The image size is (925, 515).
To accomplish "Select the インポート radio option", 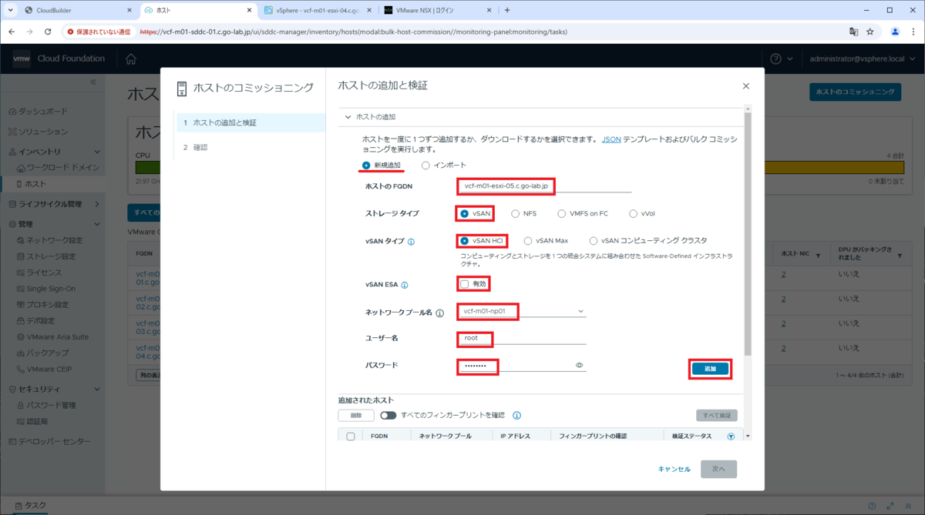I will coord(425,166).
